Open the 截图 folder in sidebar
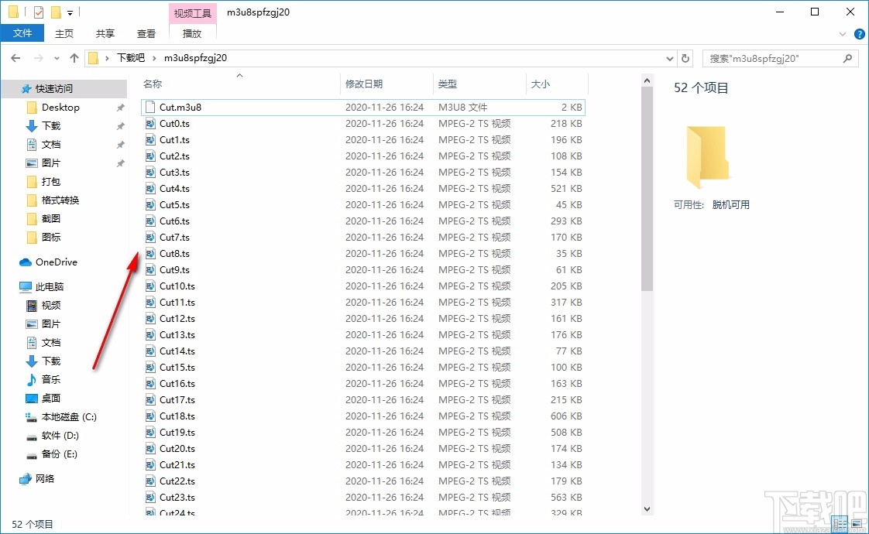The width and height of the screenshot is (869, 534). coord(51,218)
